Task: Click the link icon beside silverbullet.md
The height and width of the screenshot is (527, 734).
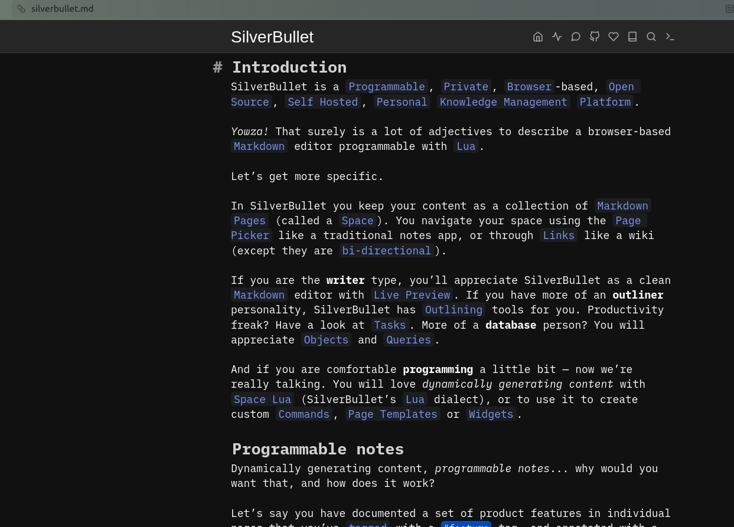Action: pos(21,9)
